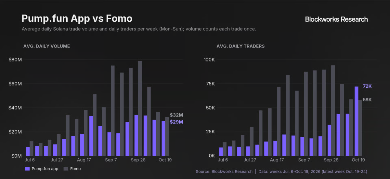Click the tallest Fomo bar in volume chart
Screen dimensions: 390x179
140,108
